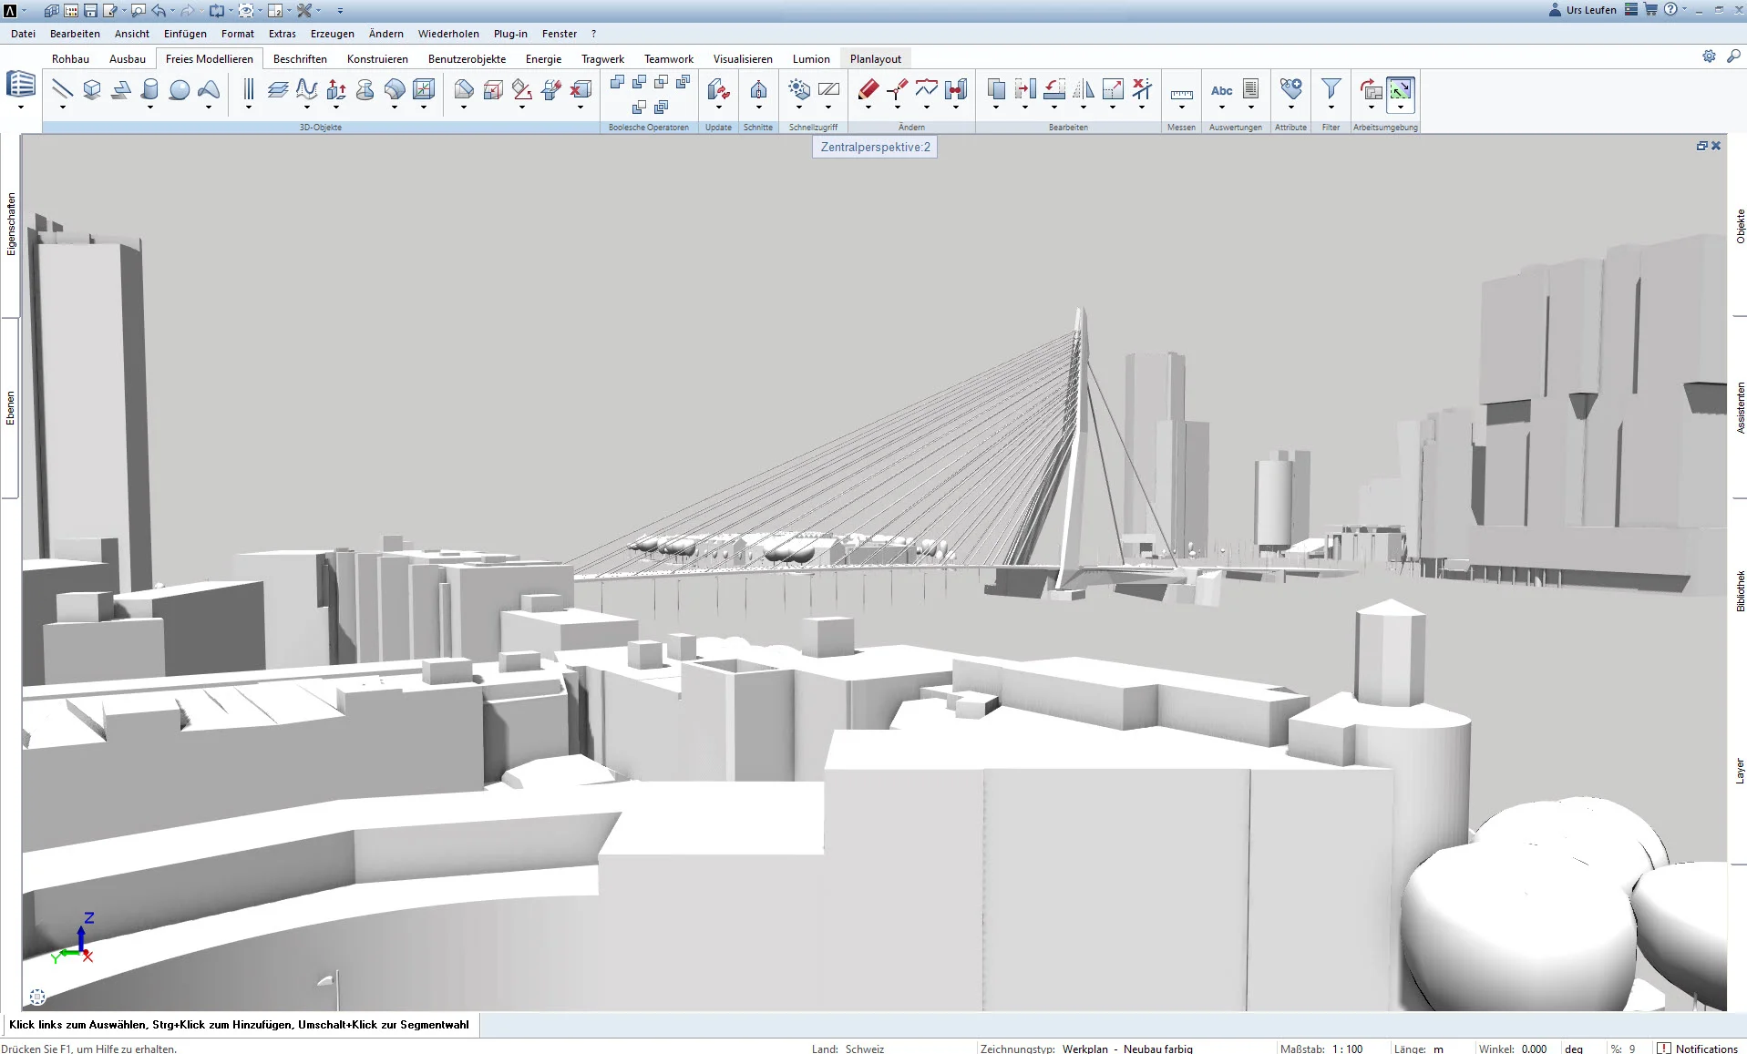Open the Ebenen side palette

point(11,408)
